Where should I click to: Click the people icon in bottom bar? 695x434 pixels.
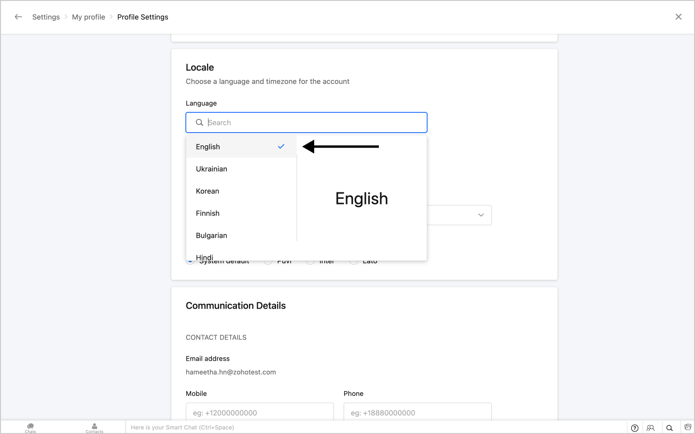[x=651, y=428]
